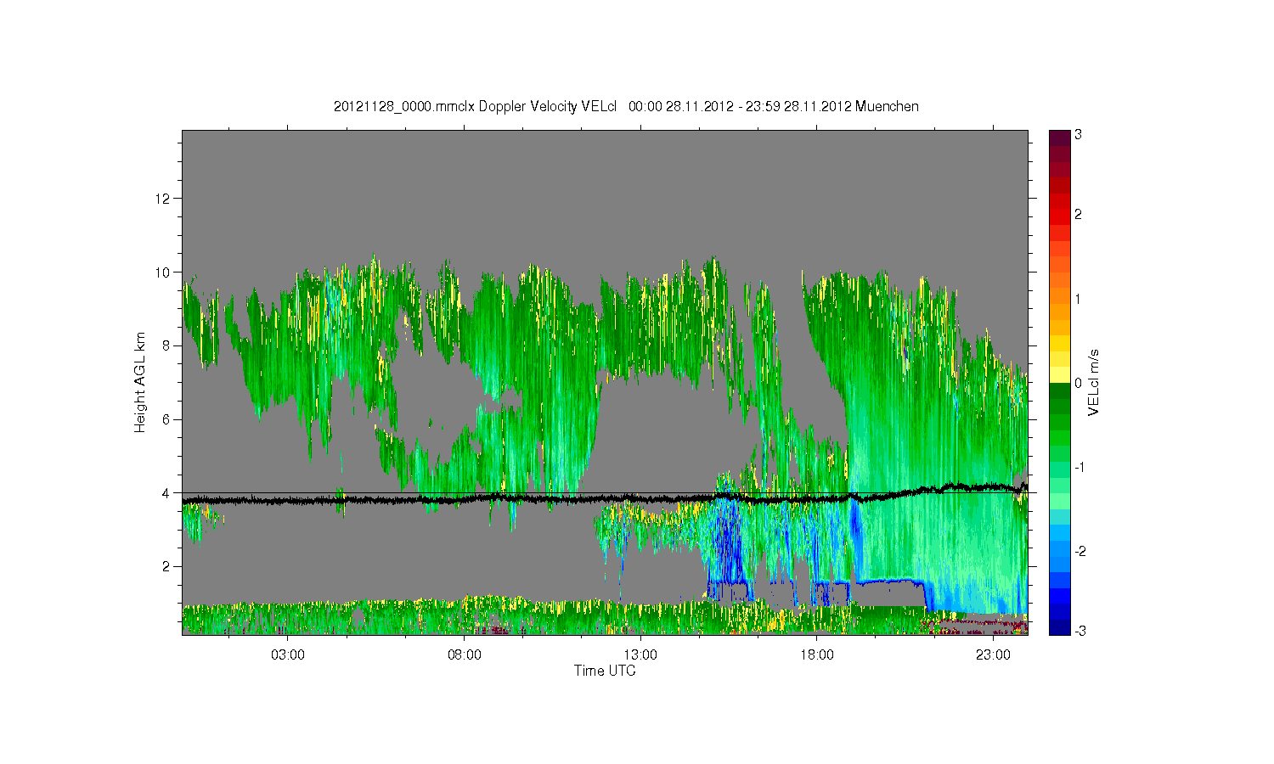Click the black melting-layer line near 4 km
The height and width of the screenshot is (764, 1274).
(x=605, y=498)
